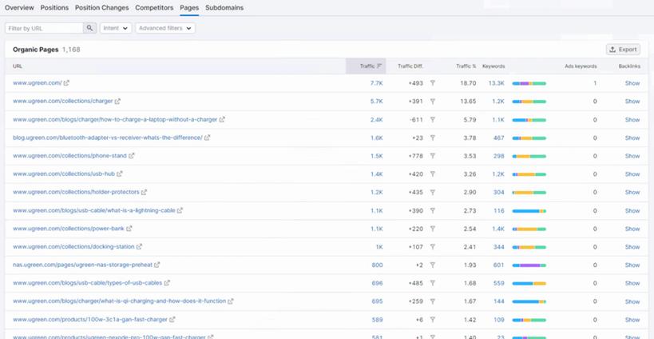Click the search magnifier icon beside Filter by URL
The image size is (654, 339).
pyautogui.click(x=89, y=29)
